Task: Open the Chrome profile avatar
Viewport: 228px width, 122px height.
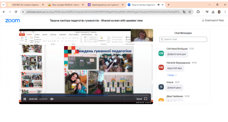Action: click(x=219, y=12)
